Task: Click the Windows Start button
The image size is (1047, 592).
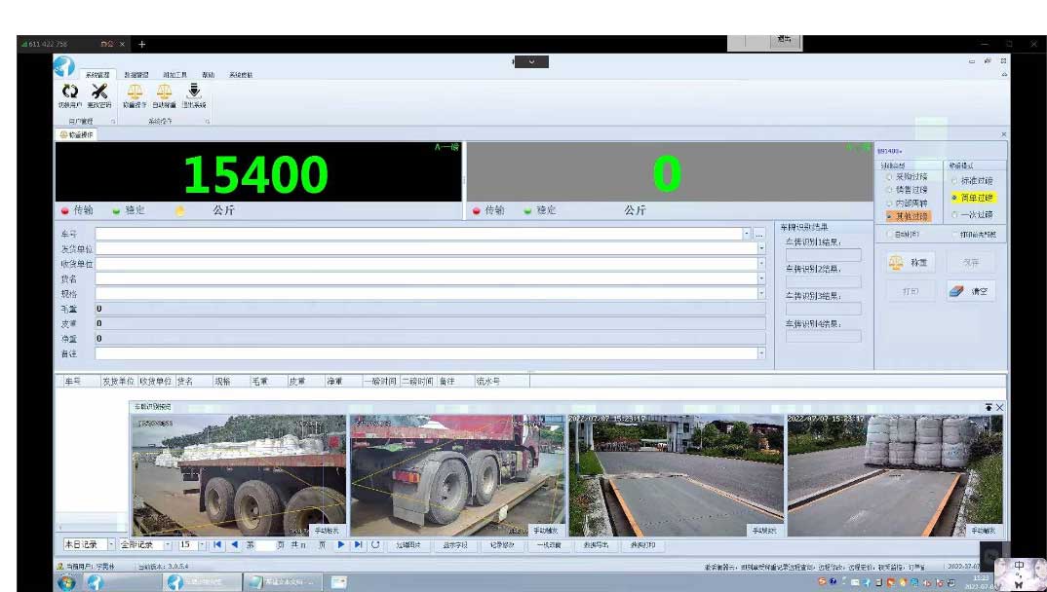Action: tap(66, 582)
